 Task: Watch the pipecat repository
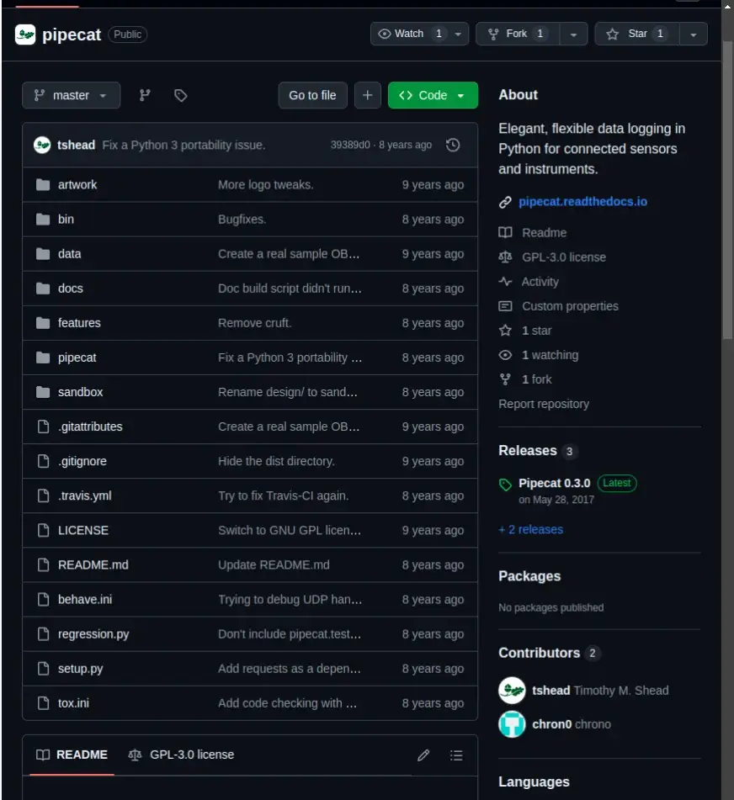pyautogui.click(x=412, y=34)
